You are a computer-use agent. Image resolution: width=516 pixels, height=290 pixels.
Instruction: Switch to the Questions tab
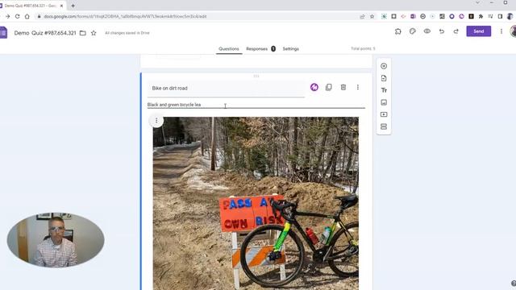pos(229,48)
